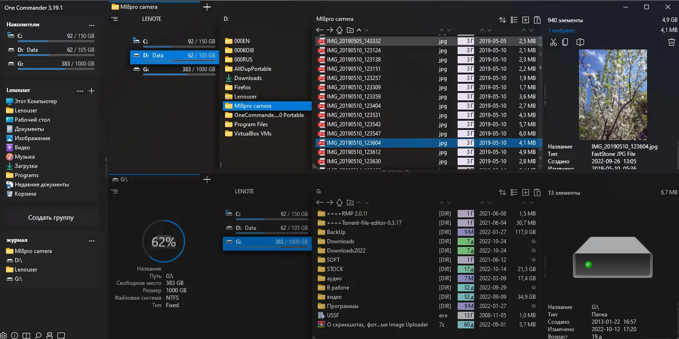Cut the selected image file

tap(553, 42)
